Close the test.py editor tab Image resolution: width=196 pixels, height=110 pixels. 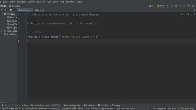click(46, 10)
